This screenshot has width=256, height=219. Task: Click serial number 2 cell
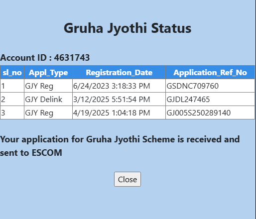point(12,99)
